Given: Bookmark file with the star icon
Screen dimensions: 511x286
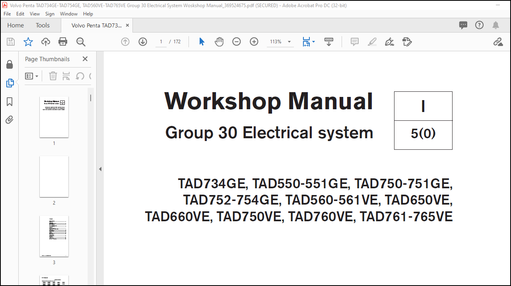Looking at the screenshot, I should coord(28,42).
